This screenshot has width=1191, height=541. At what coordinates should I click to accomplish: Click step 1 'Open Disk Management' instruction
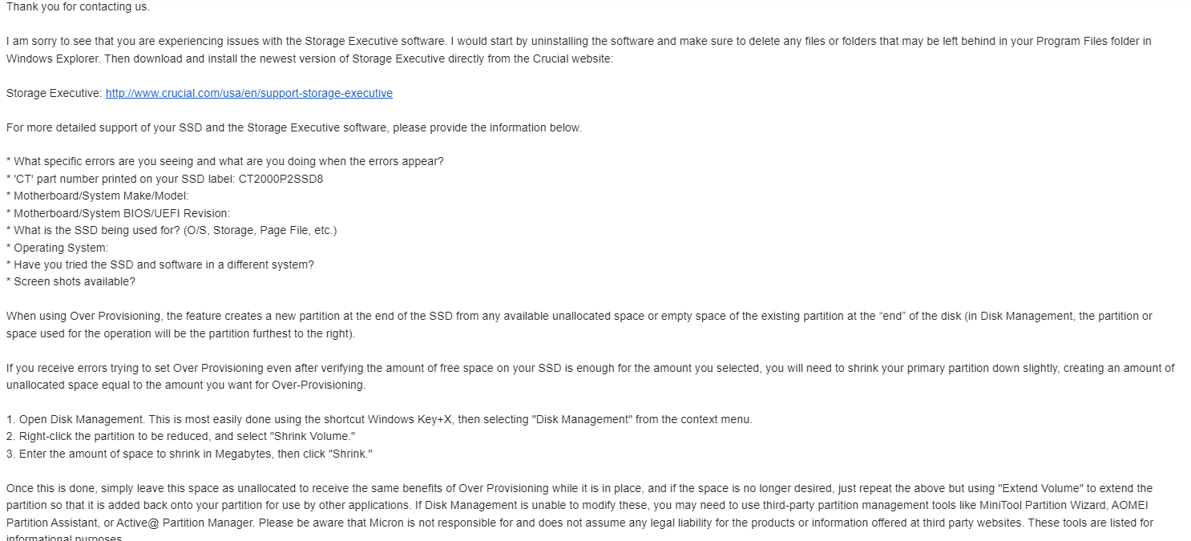pyautogui.click(x=379, y=419)
